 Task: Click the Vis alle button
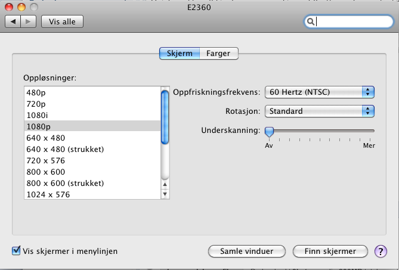pos(63,21)
